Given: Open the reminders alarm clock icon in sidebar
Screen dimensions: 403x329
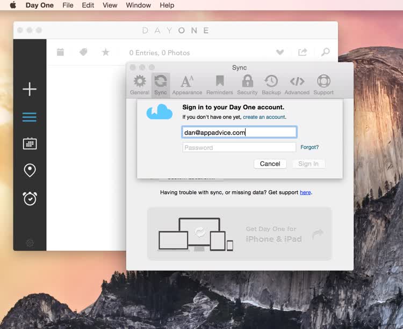Looking at the screenshot, I should 30,198.
